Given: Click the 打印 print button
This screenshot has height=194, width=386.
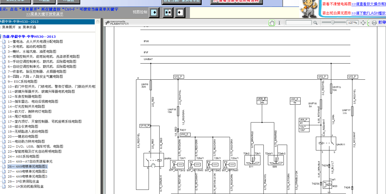Looking at the screenshot, I should pyautogui.click(x=382, y=22).
